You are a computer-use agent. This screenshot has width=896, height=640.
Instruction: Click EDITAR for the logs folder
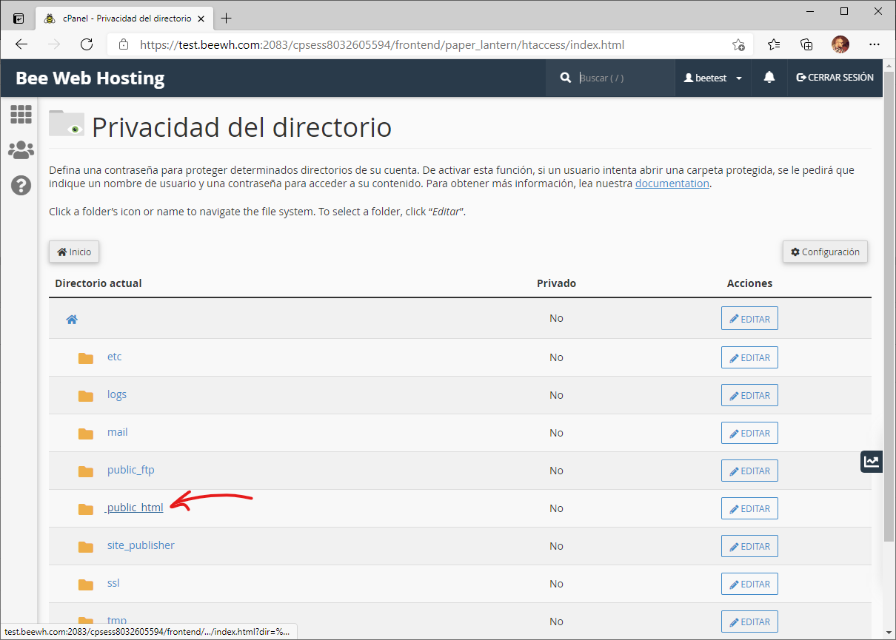[x=749, y=395]
